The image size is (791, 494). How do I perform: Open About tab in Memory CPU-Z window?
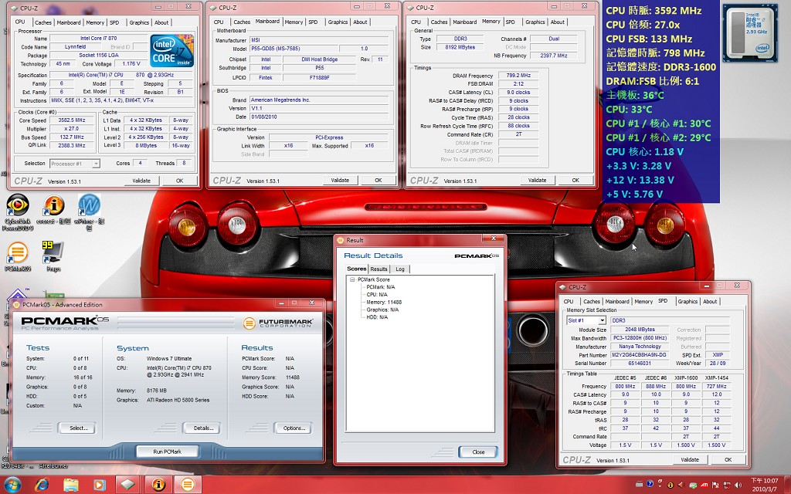[558, 22]
